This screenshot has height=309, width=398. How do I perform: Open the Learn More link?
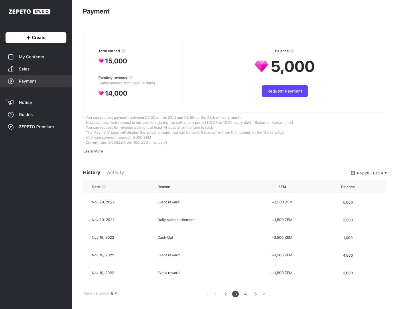tap(93, 151)
